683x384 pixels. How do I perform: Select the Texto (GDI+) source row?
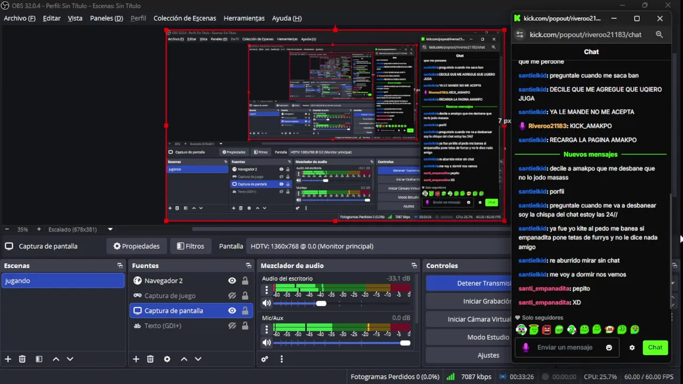click(191, 325)
